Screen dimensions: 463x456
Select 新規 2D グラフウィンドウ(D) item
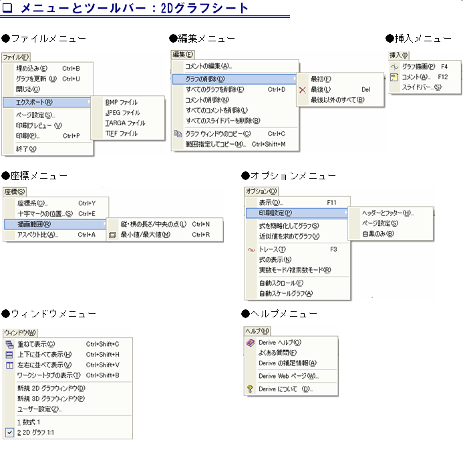pos(68,389)
